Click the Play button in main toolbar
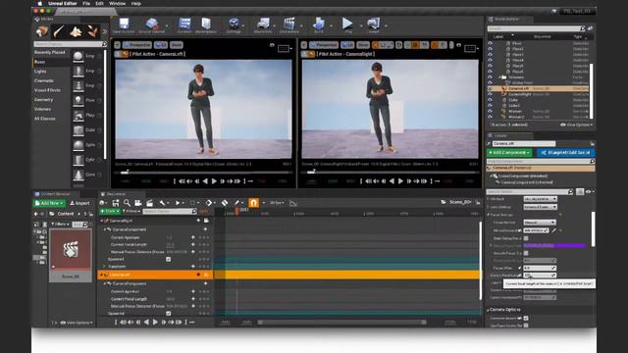This screenshot has height=353, width=628. 347,24
